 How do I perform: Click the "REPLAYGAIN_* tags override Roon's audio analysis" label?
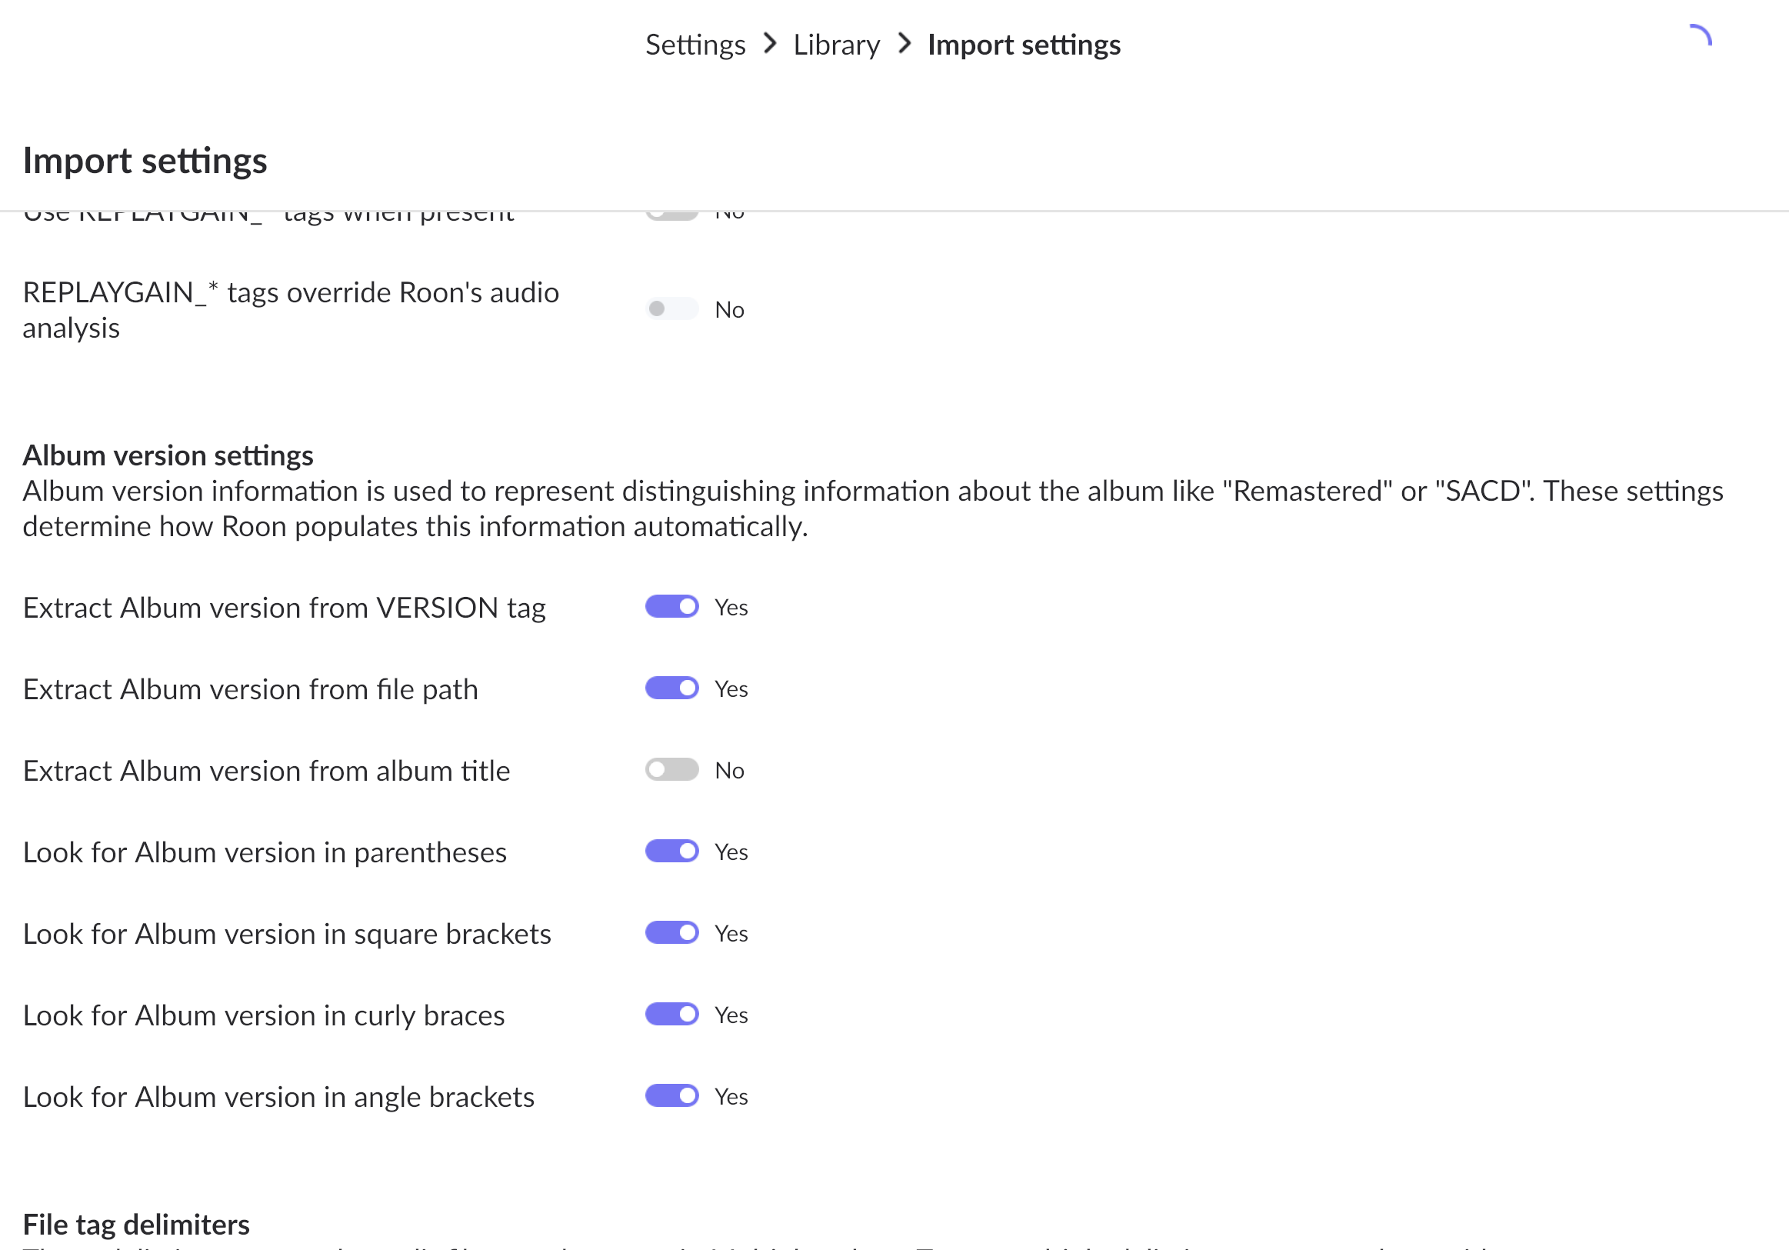(291, 310)
